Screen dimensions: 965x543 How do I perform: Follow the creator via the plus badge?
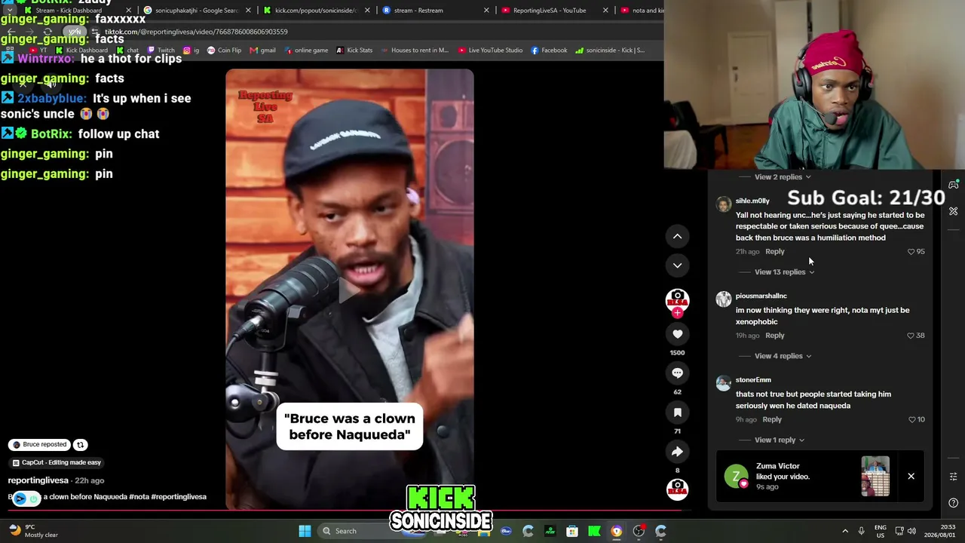[677, 312]
